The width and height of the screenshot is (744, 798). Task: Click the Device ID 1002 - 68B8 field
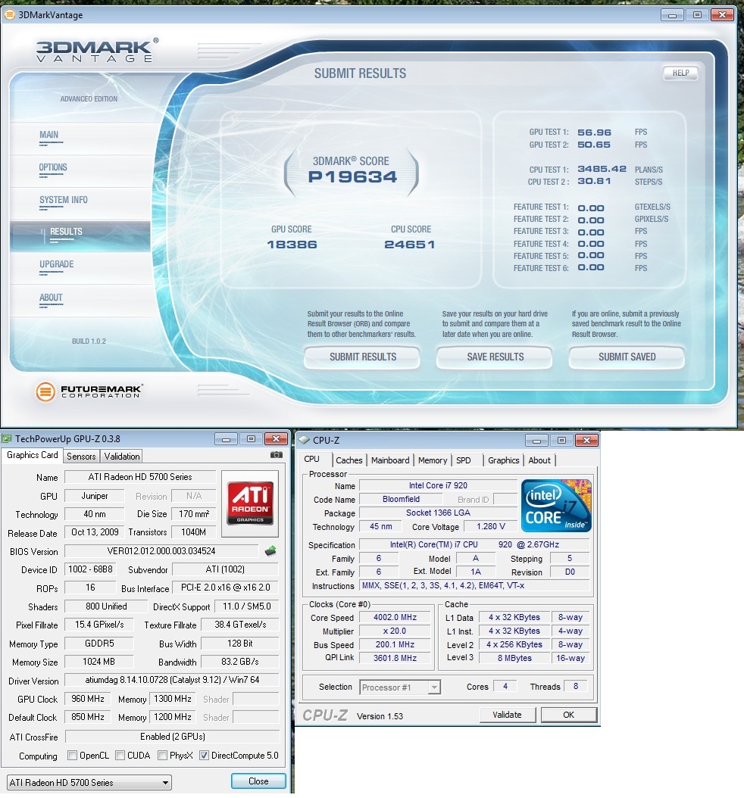click(91, 569)
